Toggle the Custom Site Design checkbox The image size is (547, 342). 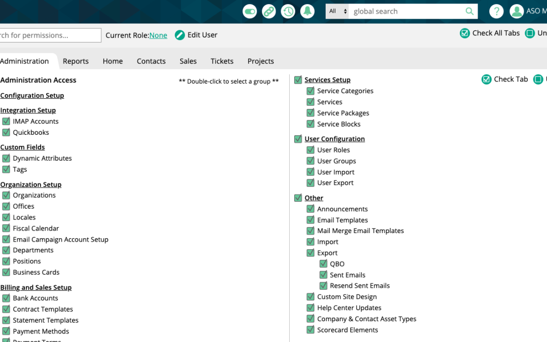[310, 296]
